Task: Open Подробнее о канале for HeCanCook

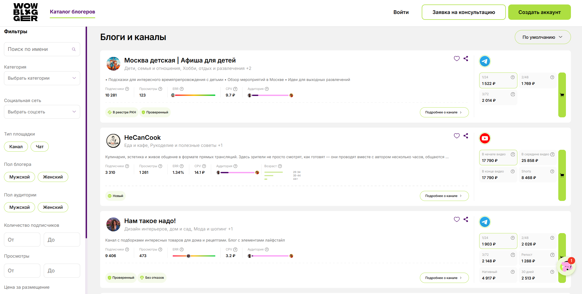Action: click(x=444, y=196)
